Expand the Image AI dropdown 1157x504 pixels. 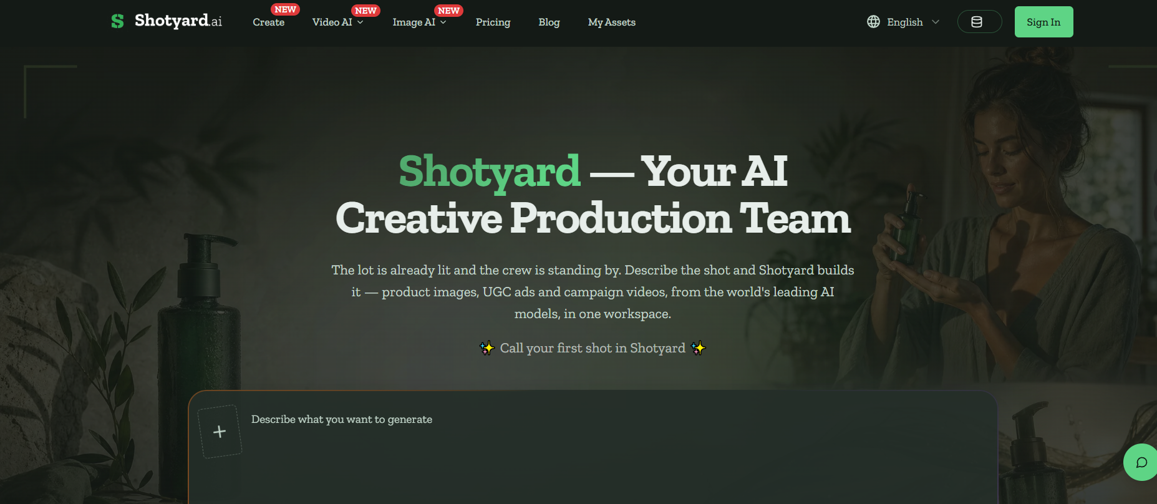pos(419,22)
